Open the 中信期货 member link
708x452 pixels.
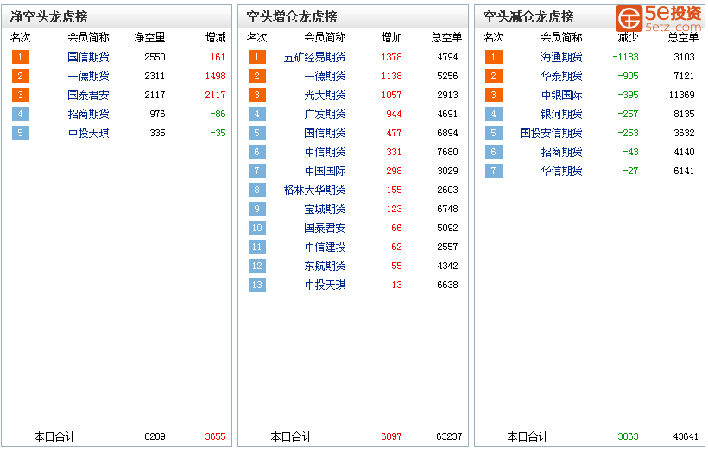coord(326,152)
